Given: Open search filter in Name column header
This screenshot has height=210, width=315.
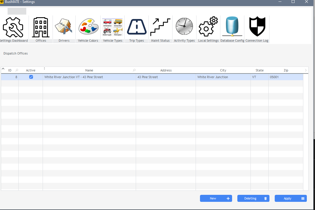Looking at the screenshot, I should coord(134,70).
